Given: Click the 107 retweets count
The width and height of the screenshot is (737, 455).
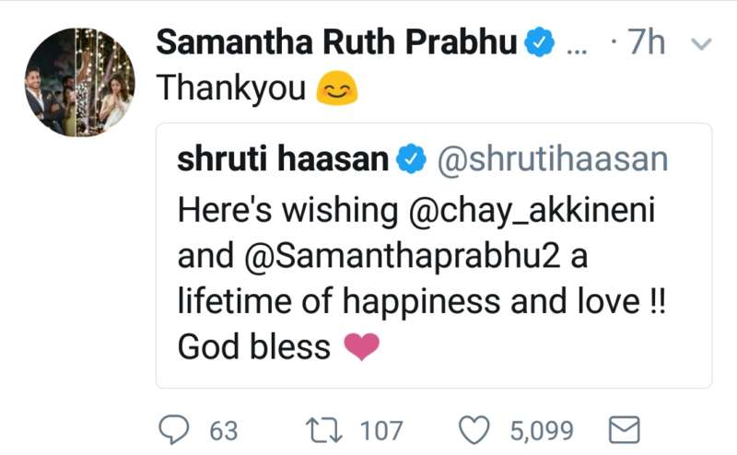Looking at the screenshot, I should [380, 430].
